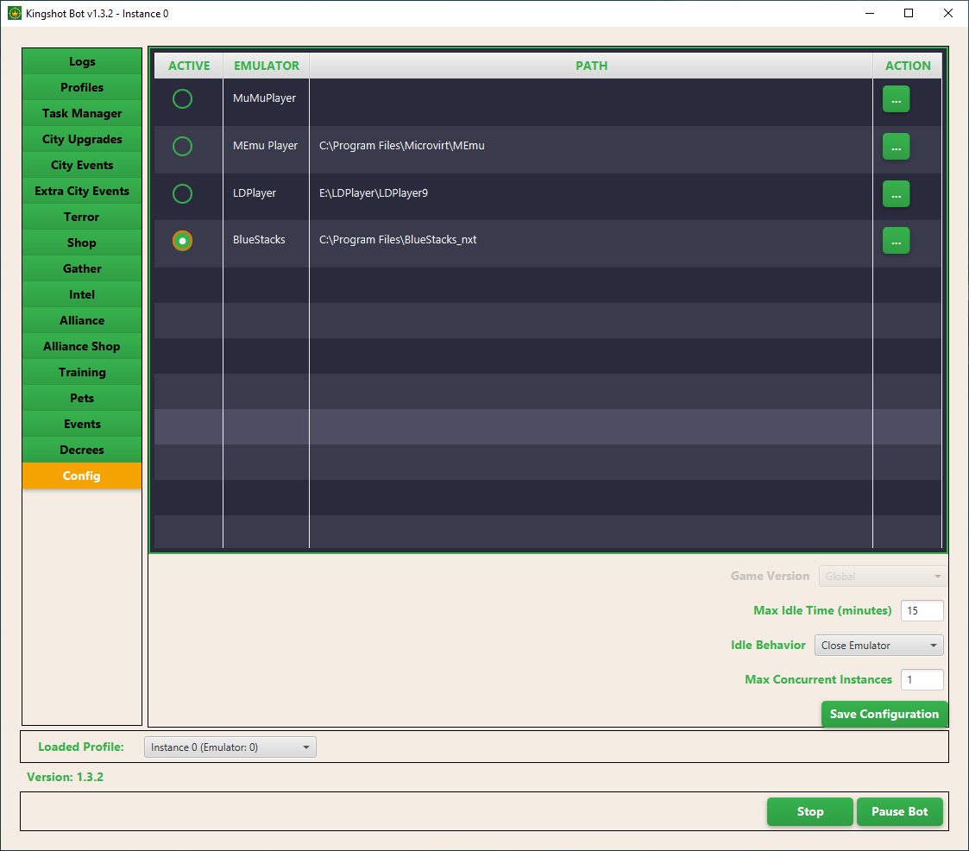Focus the Max Concurrent Instances field
The image size is (969, 851).
[922, 680]
